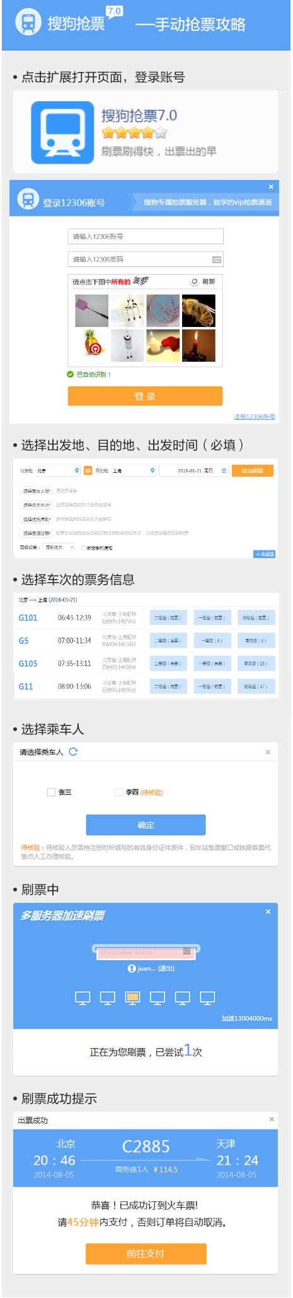This screenshot has width=293, height=1298.
Task: Select the first server monitor icon
Action: [x=83, y=997]
